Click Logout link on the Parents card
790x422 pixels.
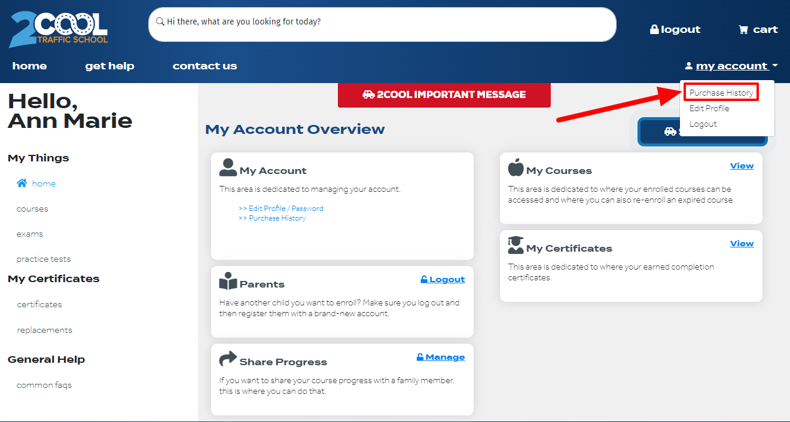point(443,279)
